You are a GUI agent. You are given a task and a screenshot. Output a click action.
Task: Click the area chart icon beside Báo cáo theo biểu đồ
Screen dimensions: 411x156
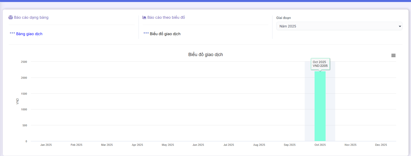[x=144, y=17]
